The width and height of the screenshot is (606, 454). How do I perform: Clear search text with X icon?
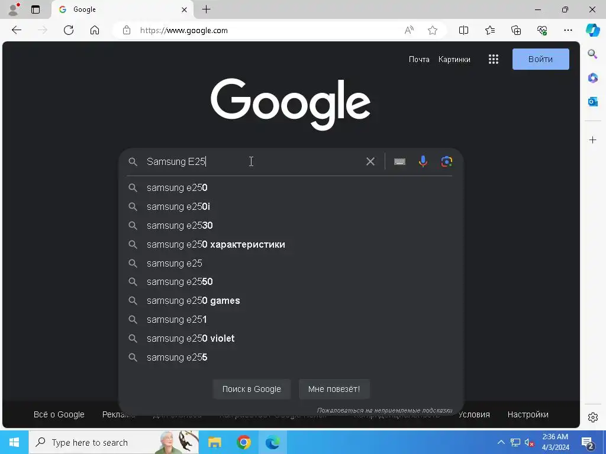coord(370,161)
